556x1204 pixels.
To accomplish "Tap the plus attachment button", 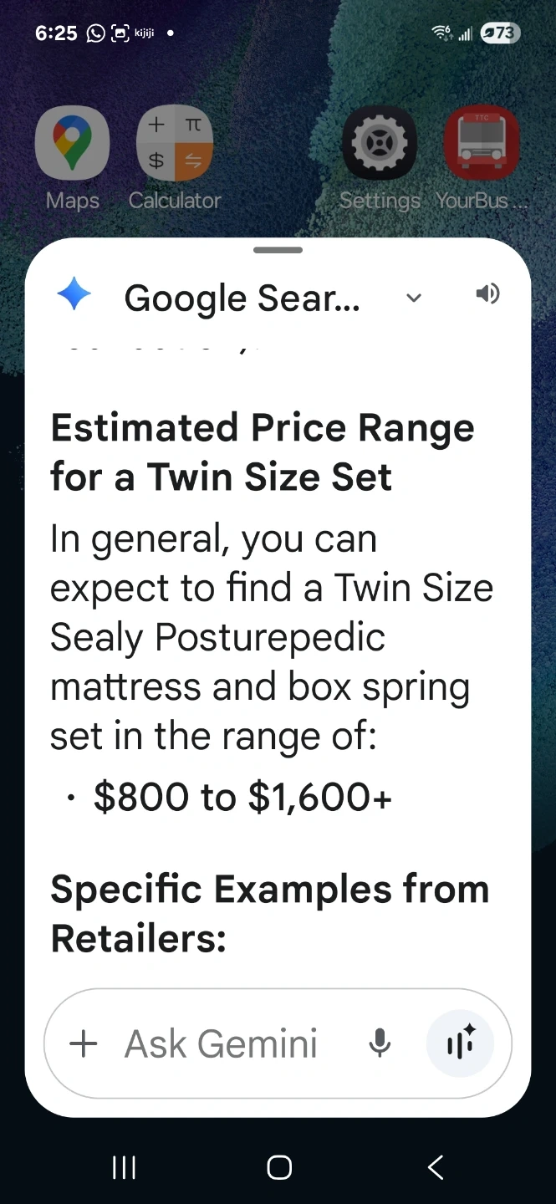I will point(84,1043).
